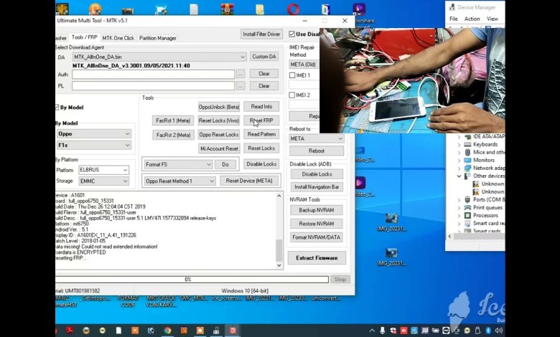
Task: Open the WinRAR desktop icon
Action: pyautogui.click(x=227, y=9)
